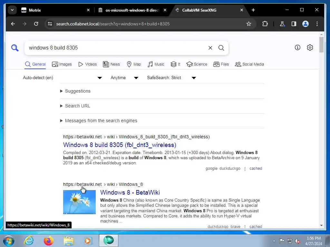Image resolution: width=330 pixels, height=247 pixels.
Task: Click the Action Center flag icon
Action: (x=282, y=241)
